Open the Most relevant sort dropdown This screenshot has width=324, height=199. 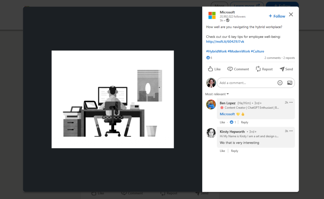point(217,94)
